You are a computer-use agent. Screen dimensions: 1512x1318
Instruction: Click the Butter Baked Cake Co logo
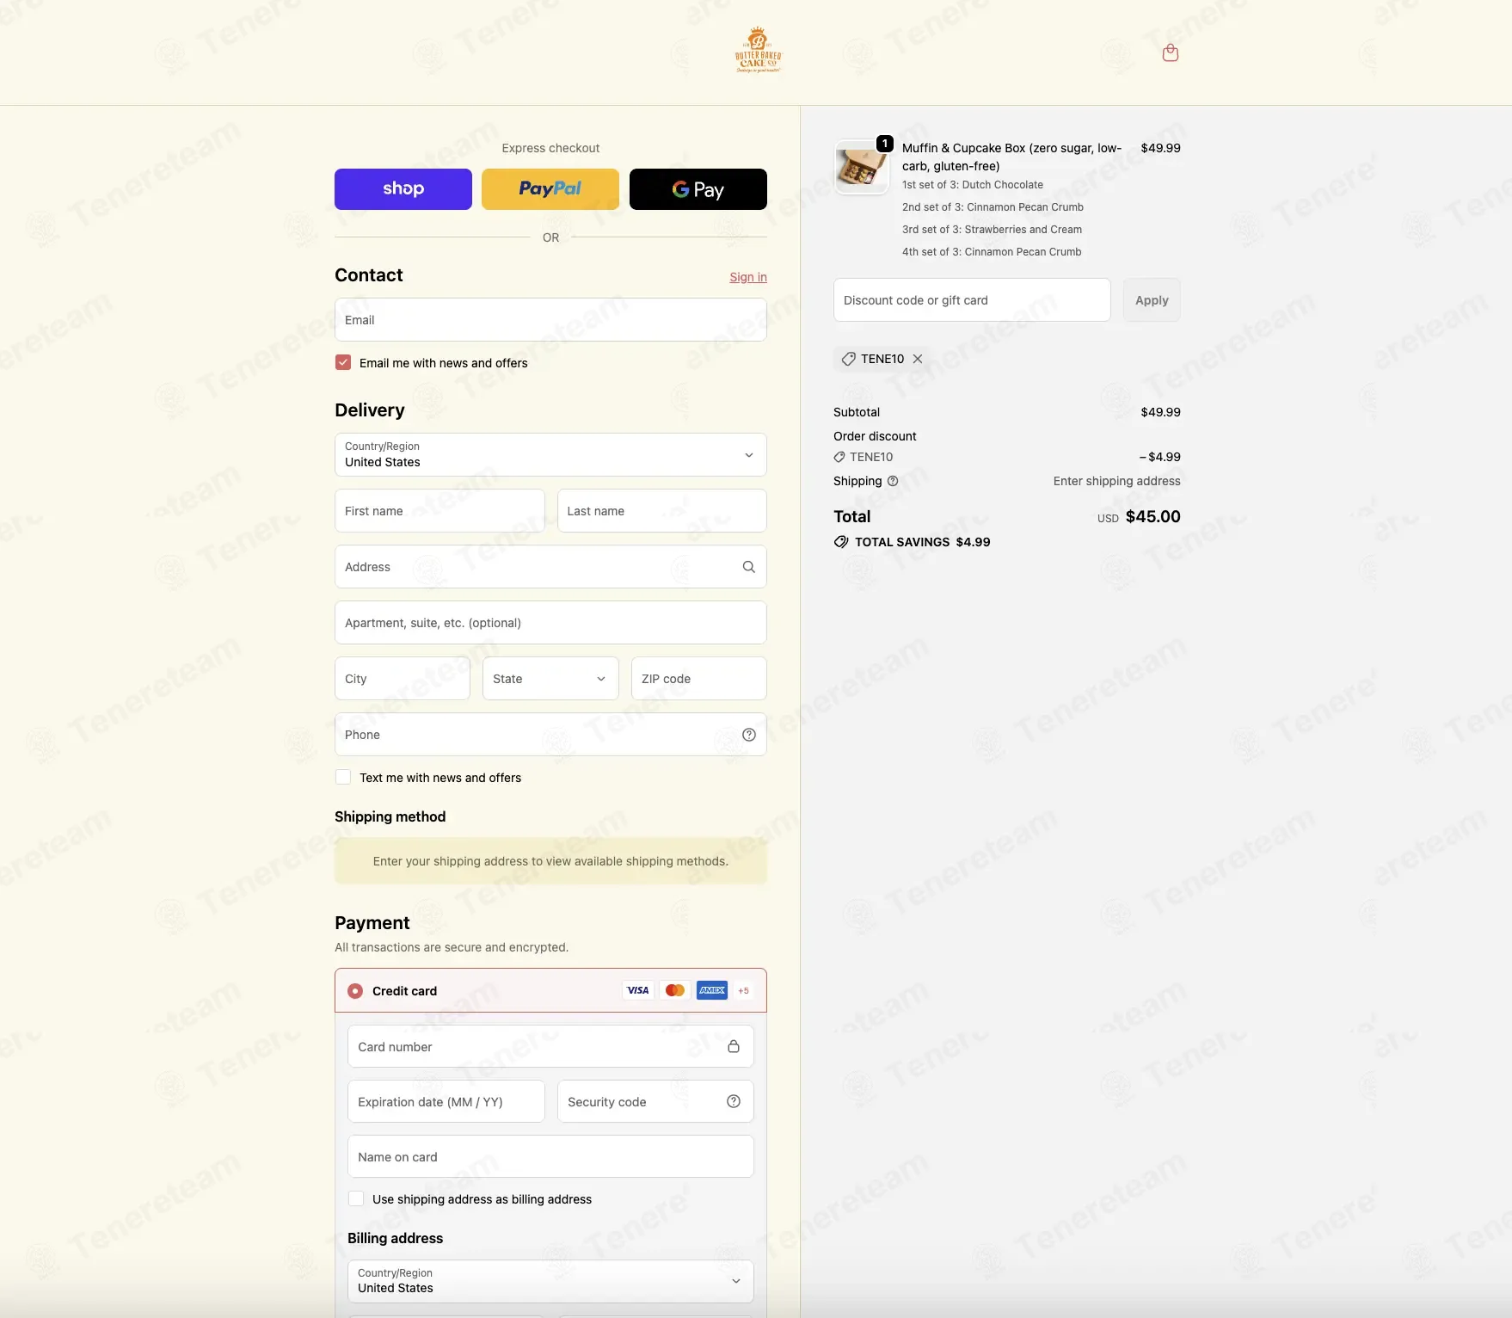tap(758, 50)
